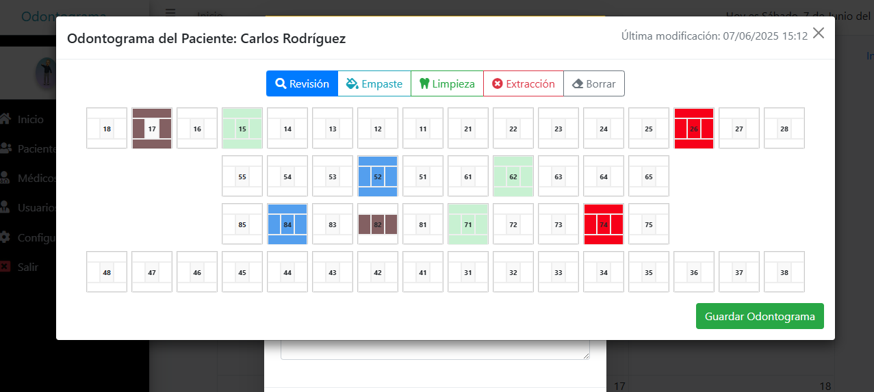This screenshot has height=392, width=874.
Task: Save with Guardar Odontograma button
Action: pos(760,316)
